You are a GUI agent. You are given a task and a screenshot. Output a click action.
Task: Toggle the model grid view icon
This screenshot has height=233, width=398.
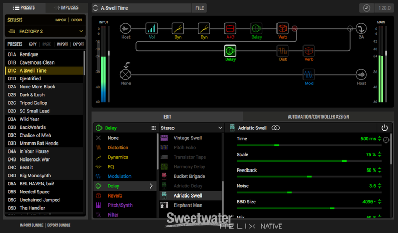tap(153, 128)
